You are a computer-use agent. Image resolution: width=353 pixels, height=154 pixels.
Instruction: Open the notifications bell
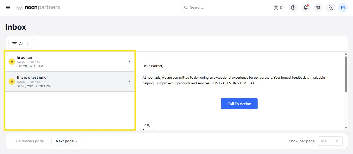pos(305,8)
